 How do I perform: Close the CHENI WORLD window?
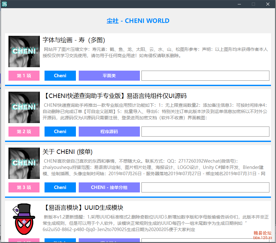coord(268,4)
